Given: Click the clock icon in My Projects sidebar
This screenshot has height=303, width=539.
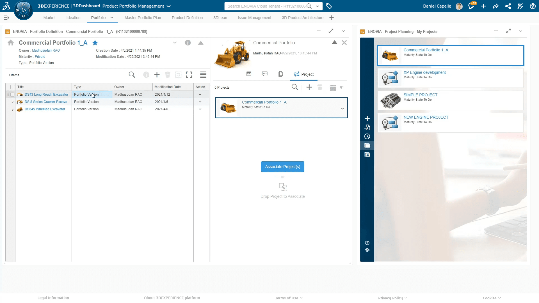Looking at the screenshot, I should click(367, 136).
